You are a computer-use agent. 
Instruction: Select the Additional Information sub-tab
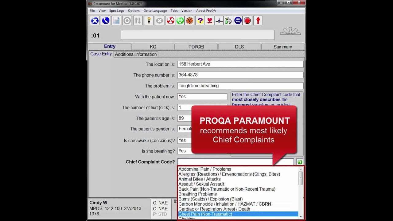136,54
